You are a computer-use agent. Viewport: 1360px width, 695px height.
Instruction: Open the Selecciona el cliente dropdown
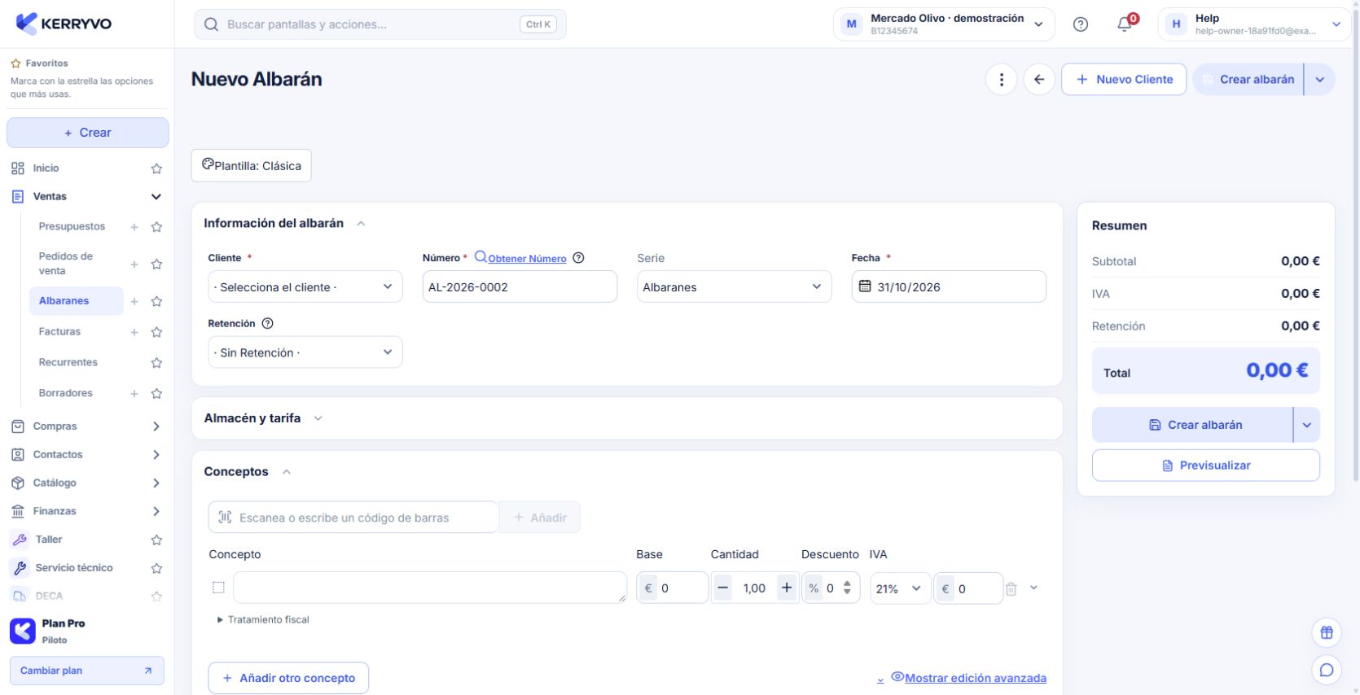[305, 286]
